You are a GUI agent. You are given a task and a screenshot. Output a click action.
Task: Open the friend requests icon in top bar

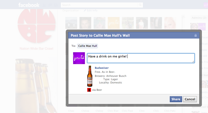(x=44, y=5)
